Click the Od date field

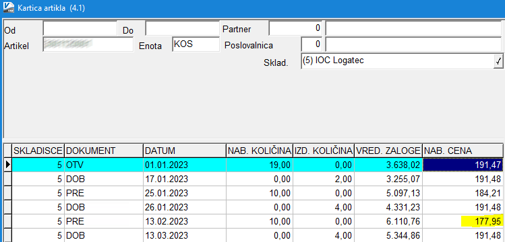click(x=80, y=29)
